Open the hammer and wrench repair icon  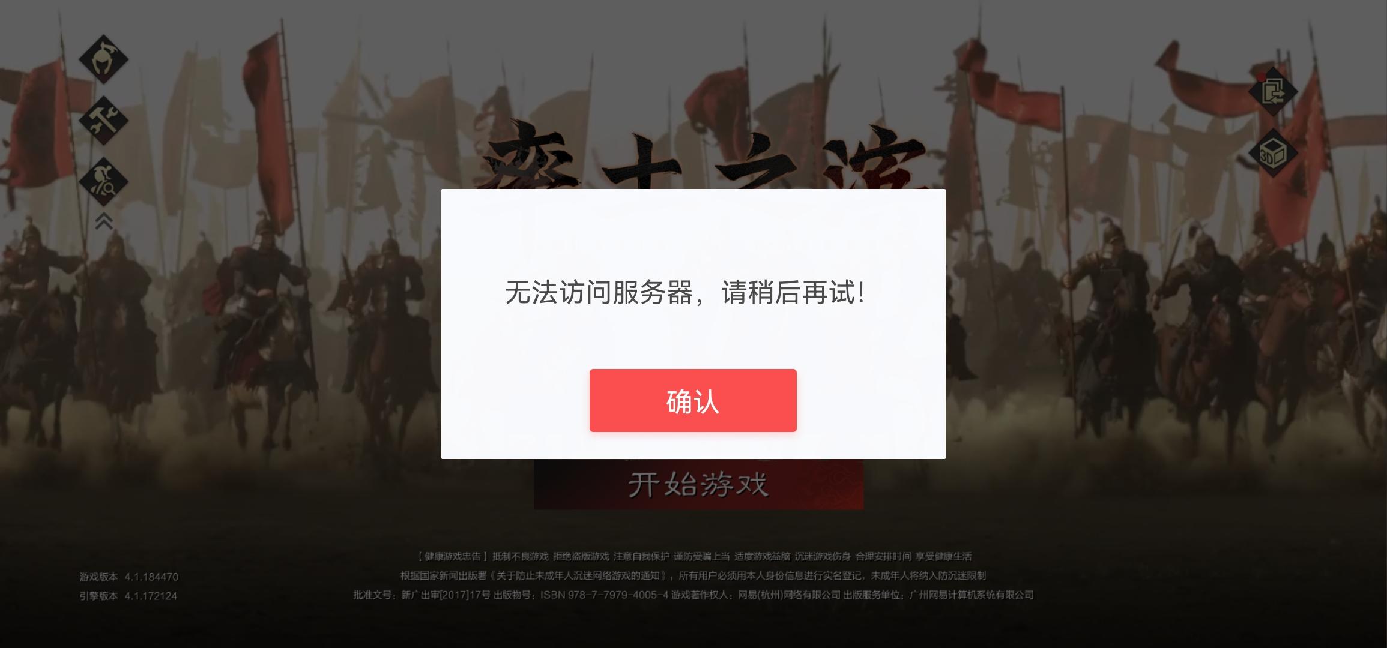pyautogui.click(x=104, y=120)
